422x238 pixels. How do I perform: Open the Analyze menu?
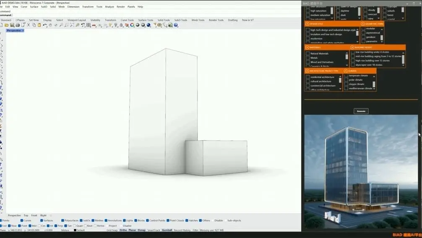click(109, 7)
